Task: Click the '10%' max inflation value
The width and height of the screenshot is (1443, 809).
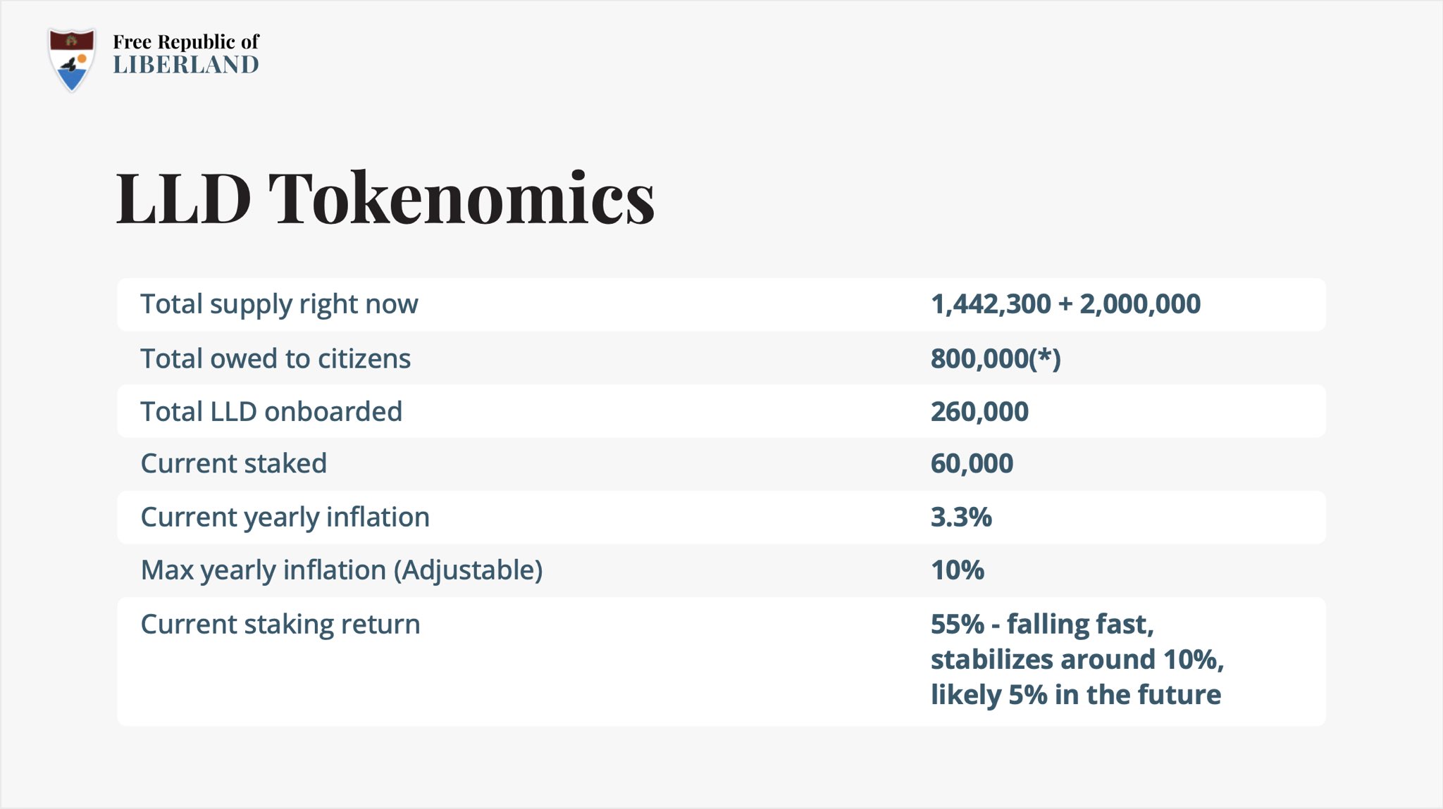Action: 957,570
